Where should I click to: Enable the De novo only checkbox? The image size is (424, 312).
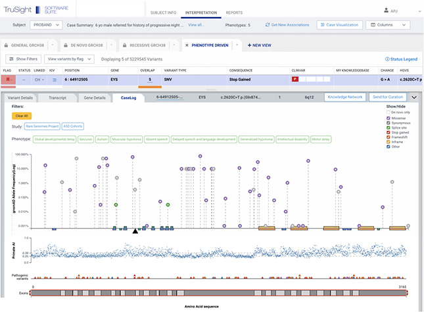point(388,113)
